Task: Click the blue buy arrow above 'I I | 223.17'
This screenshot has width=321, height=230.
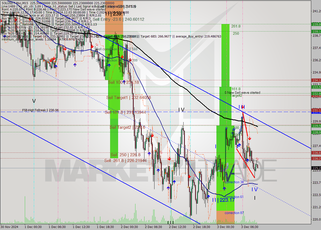Action: click(x=224, y=189)
